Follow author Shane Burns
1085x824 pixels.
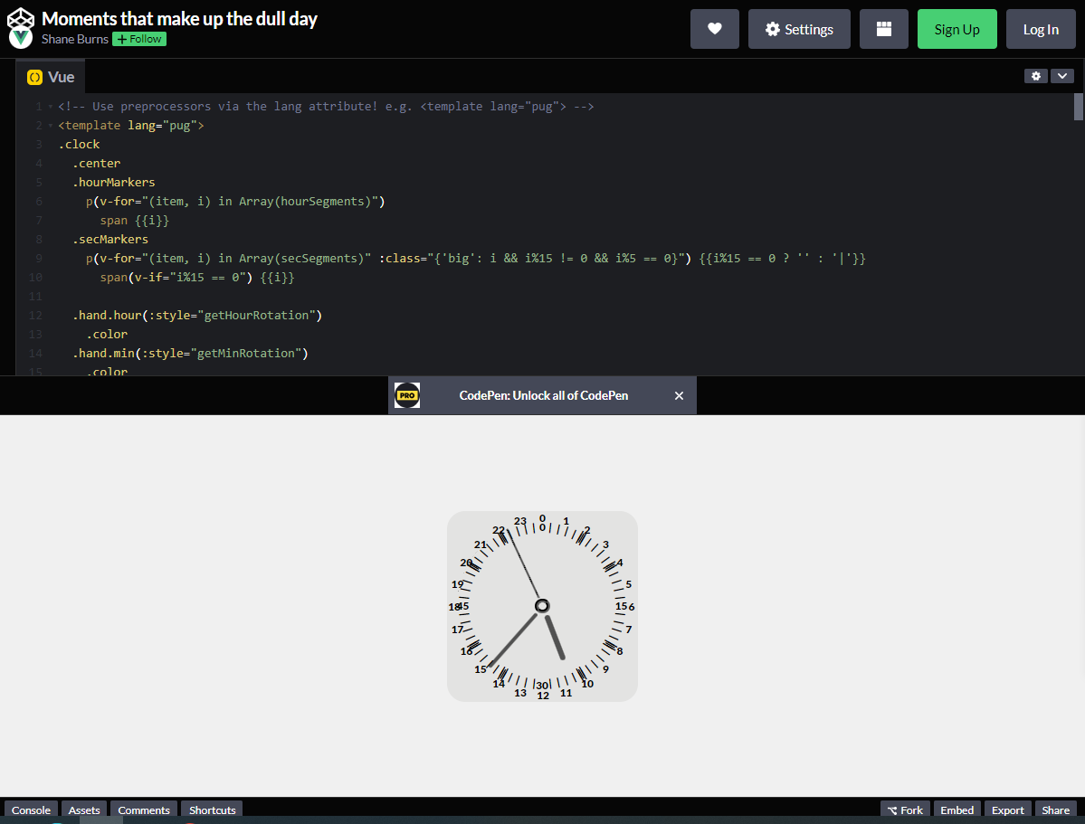point(139,39)
